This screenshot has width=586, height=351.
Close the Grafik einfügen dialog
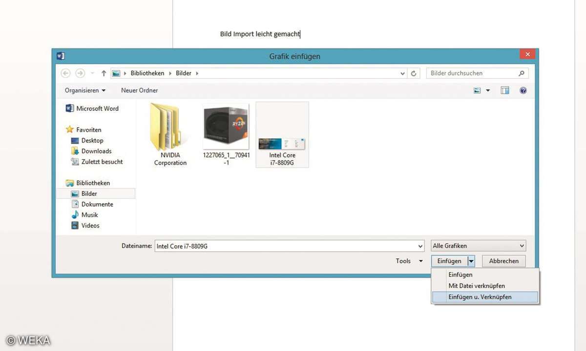pos(527,55)
